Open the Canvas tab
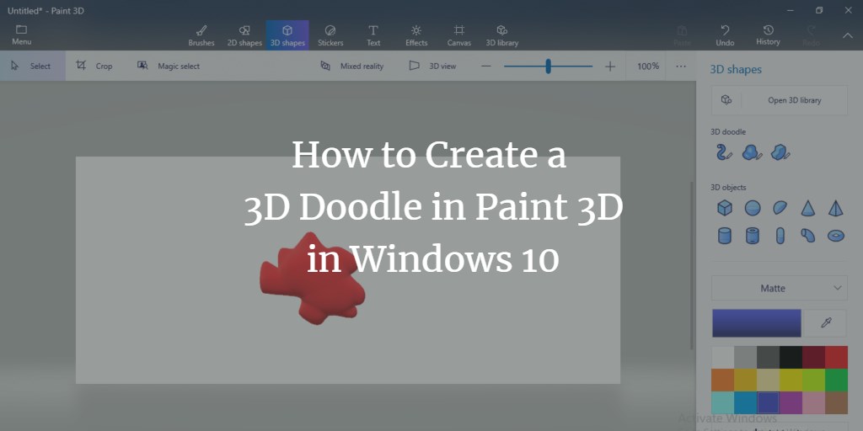 (x=459, y=35)
